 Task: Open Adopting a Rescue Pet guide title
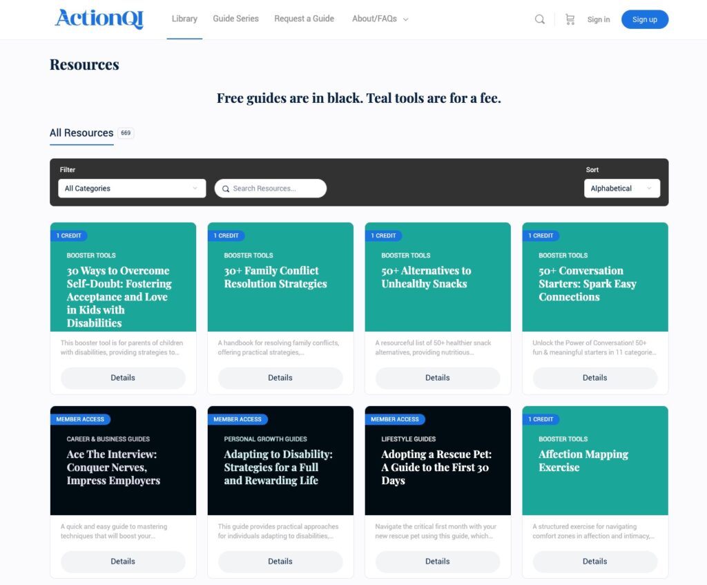[x=435, y=467]
